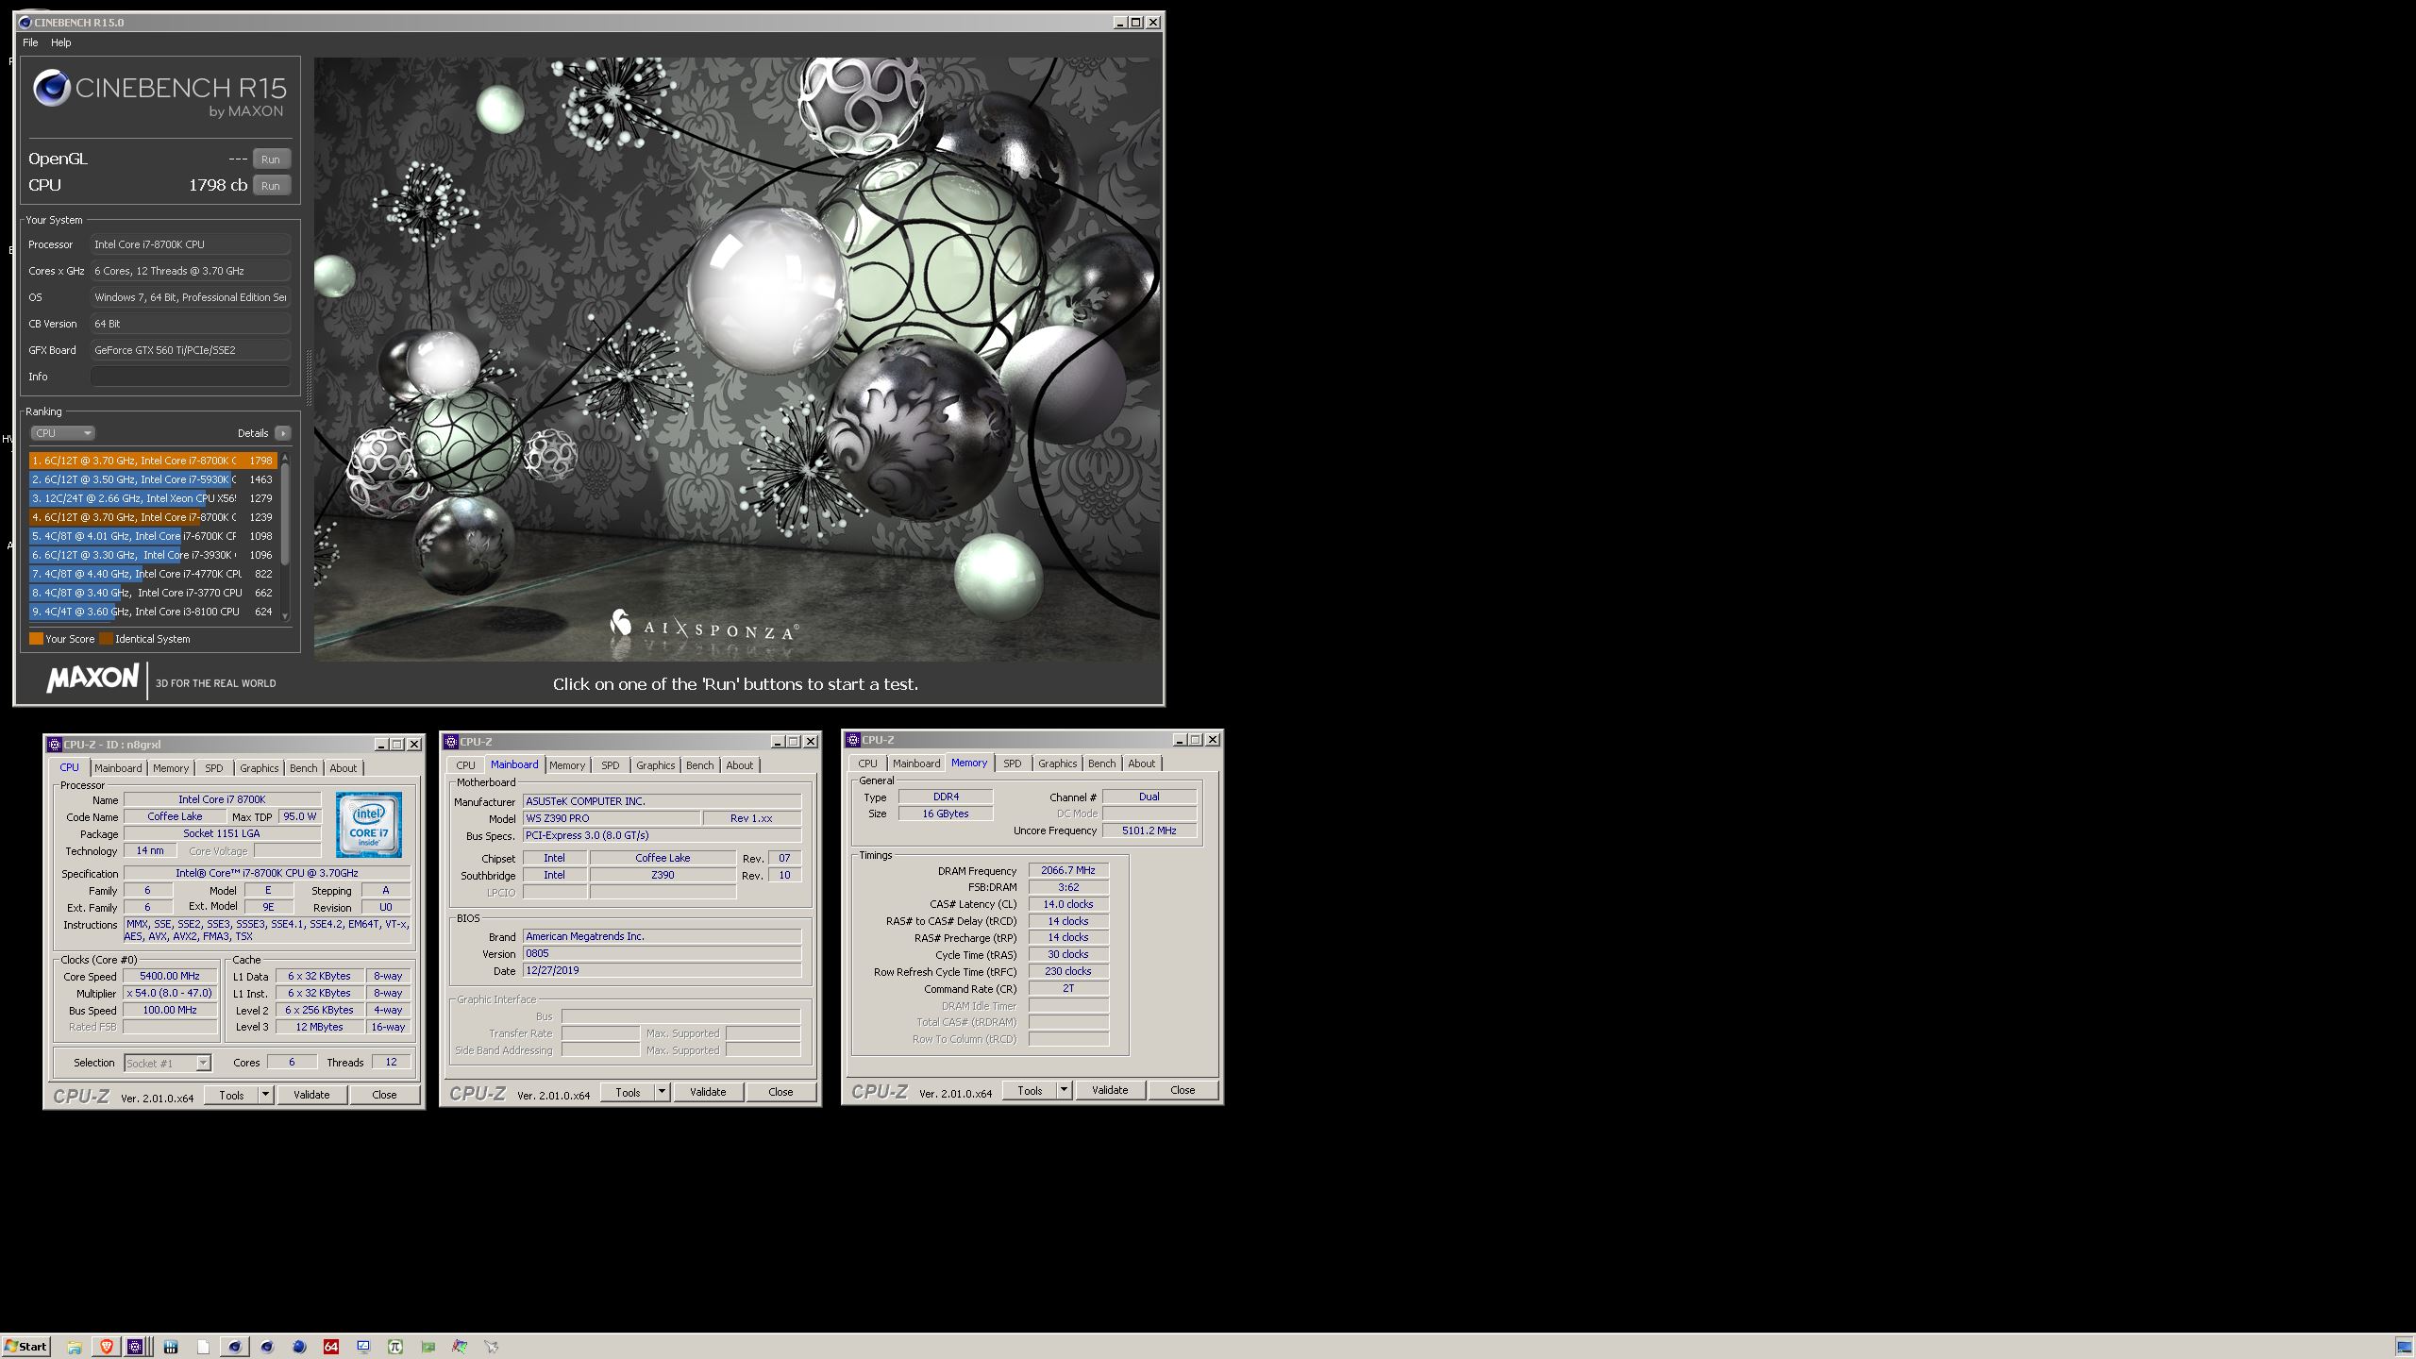Click Close button in CPU-Z CPU window

coord(384,1096)
